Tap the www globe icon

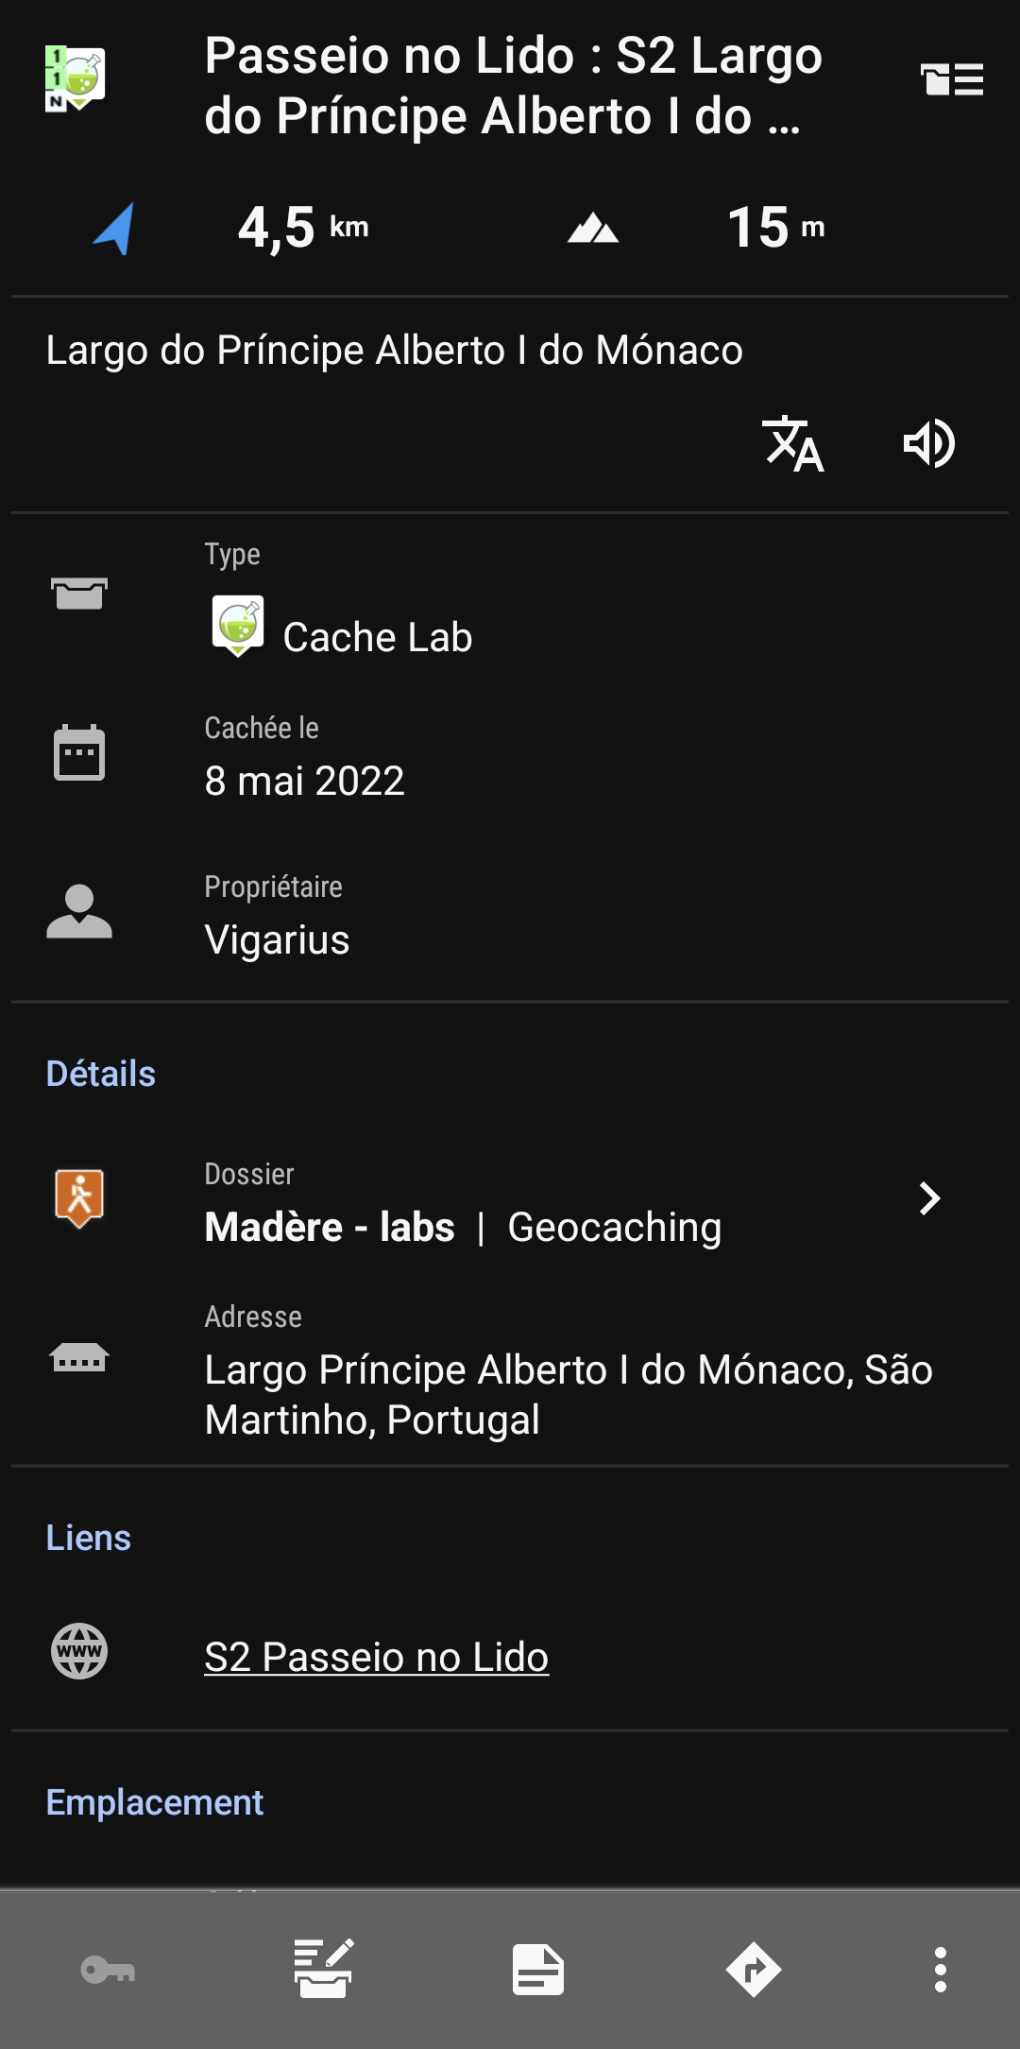[79, 1651]
